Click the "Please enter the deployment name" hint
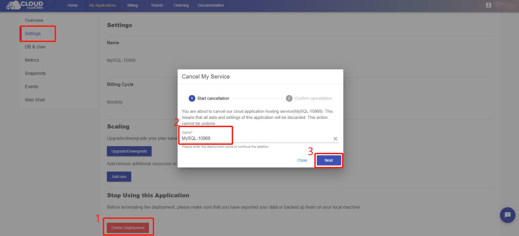Image resolution: width=519 pixels, height=236 pixels. pyautogui.click(x=225, y=147)
